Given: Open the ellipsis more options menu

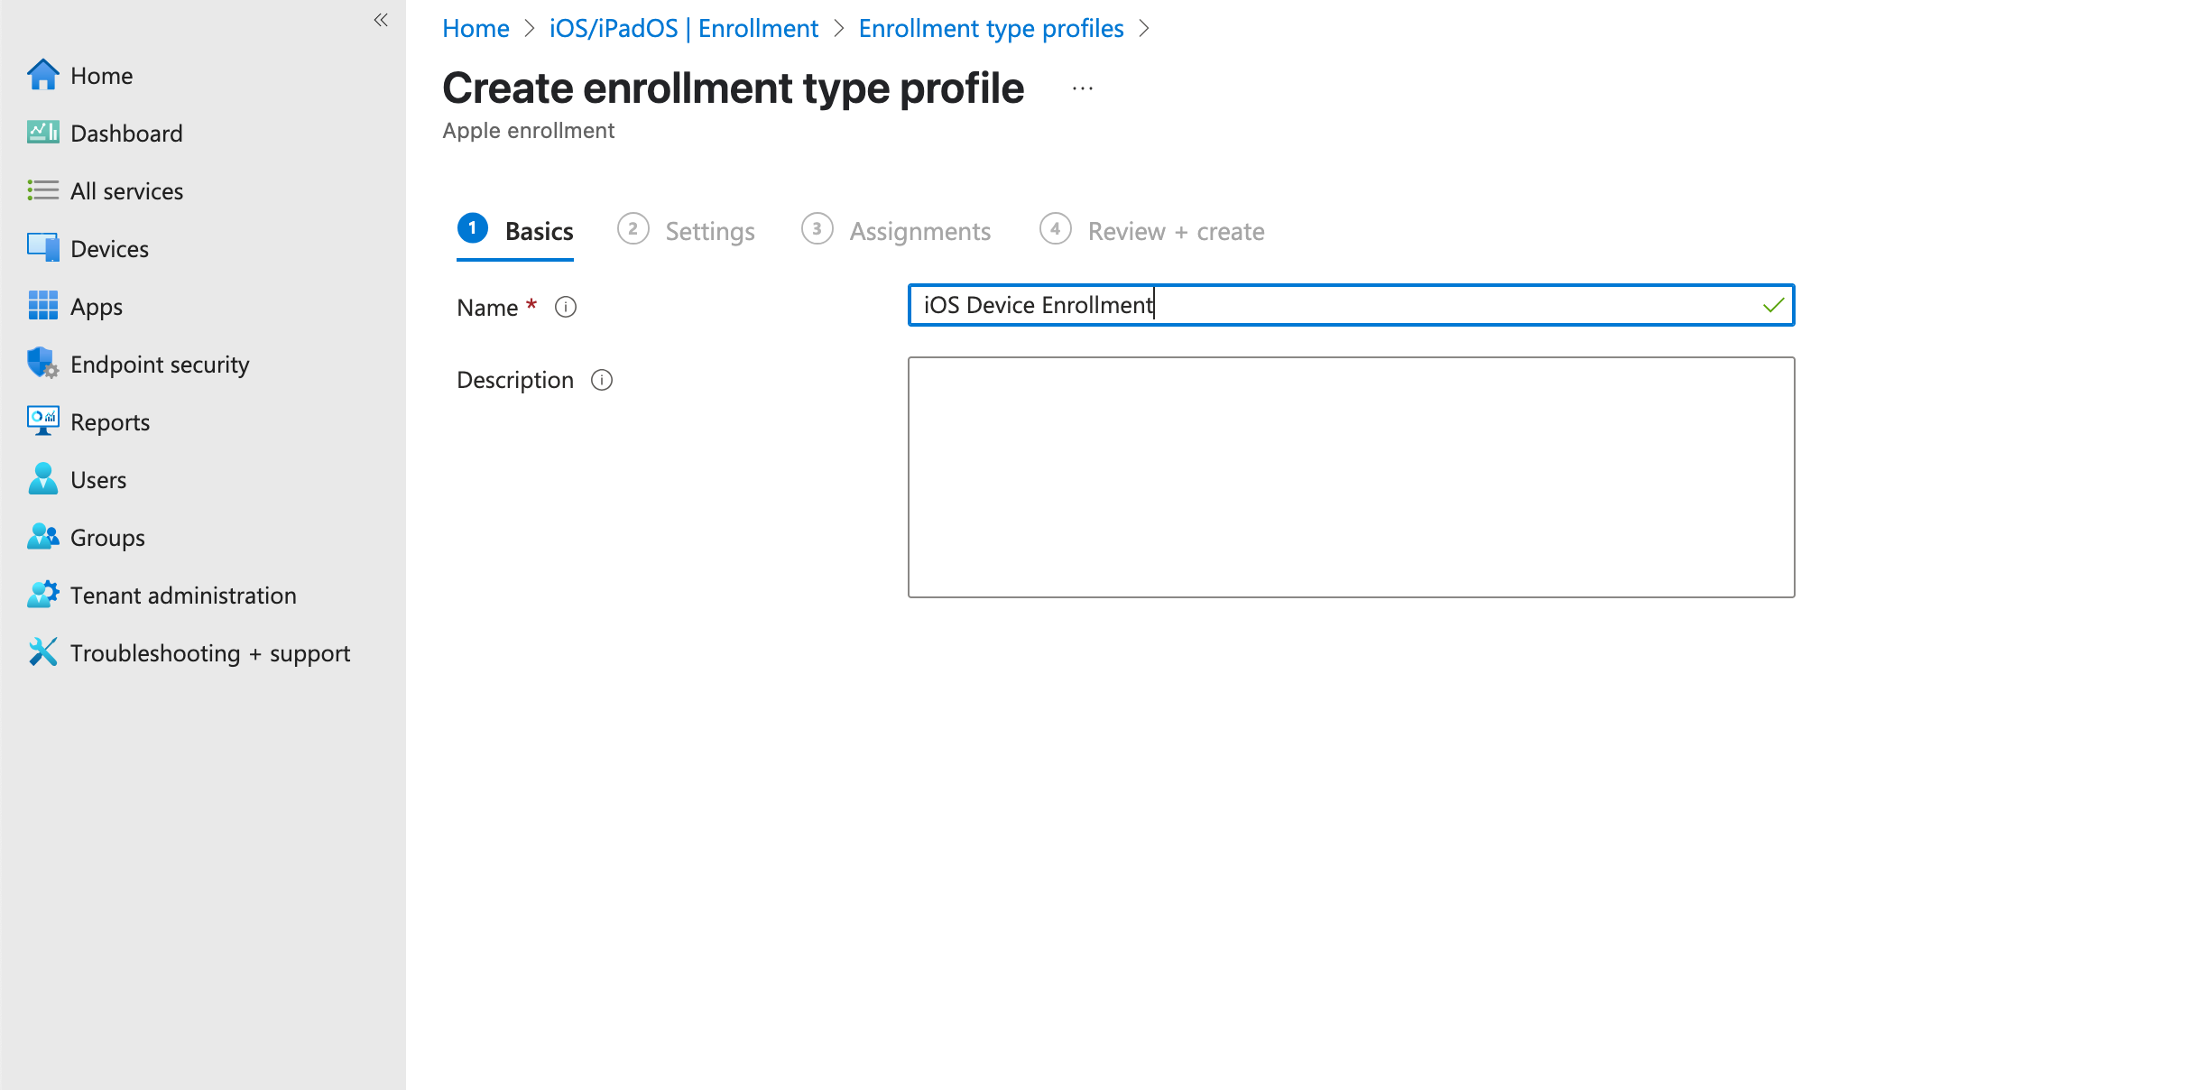Looking at the screenshot, I should [x=1083, y=88].
